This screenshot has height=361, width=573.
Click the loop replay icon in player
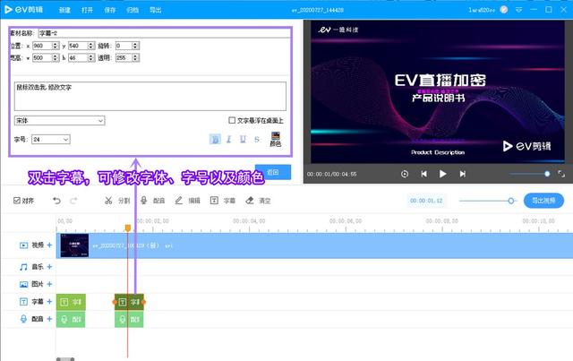404,174
